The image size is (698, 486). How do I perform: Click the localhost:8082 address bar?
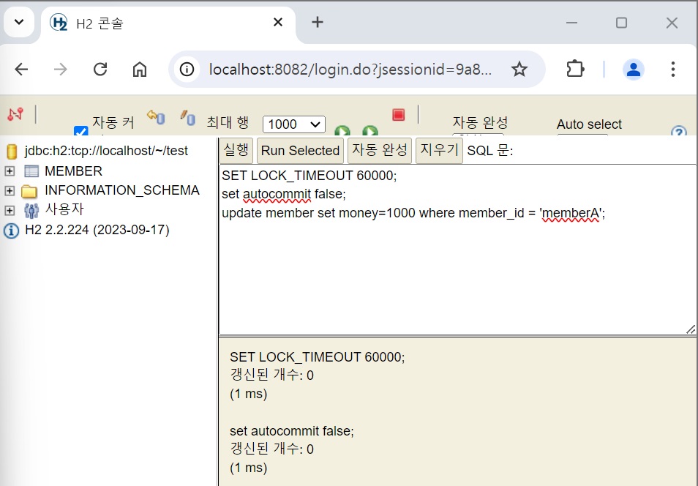coord(350,69)
